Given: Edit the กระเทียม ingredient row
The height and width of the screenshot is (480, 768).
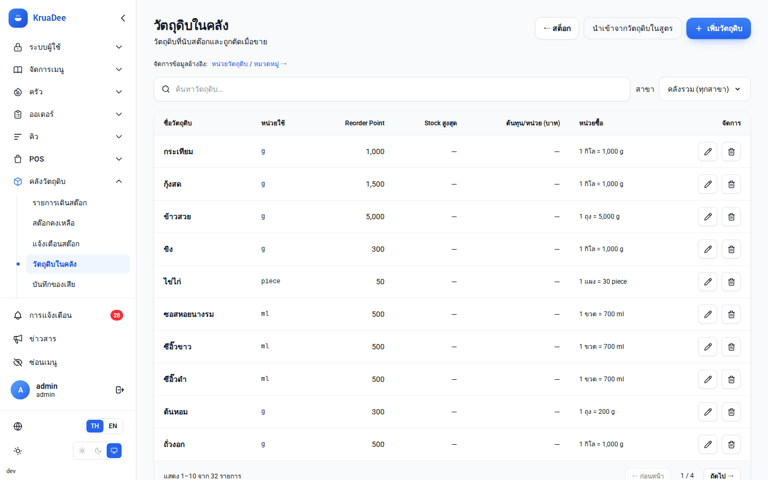Looking at the screenshot, I should point(708,151).
